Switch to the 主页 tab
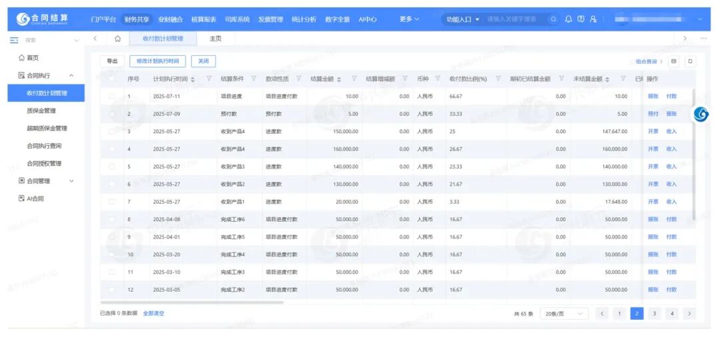720x337 pixels. pos(215,39)
